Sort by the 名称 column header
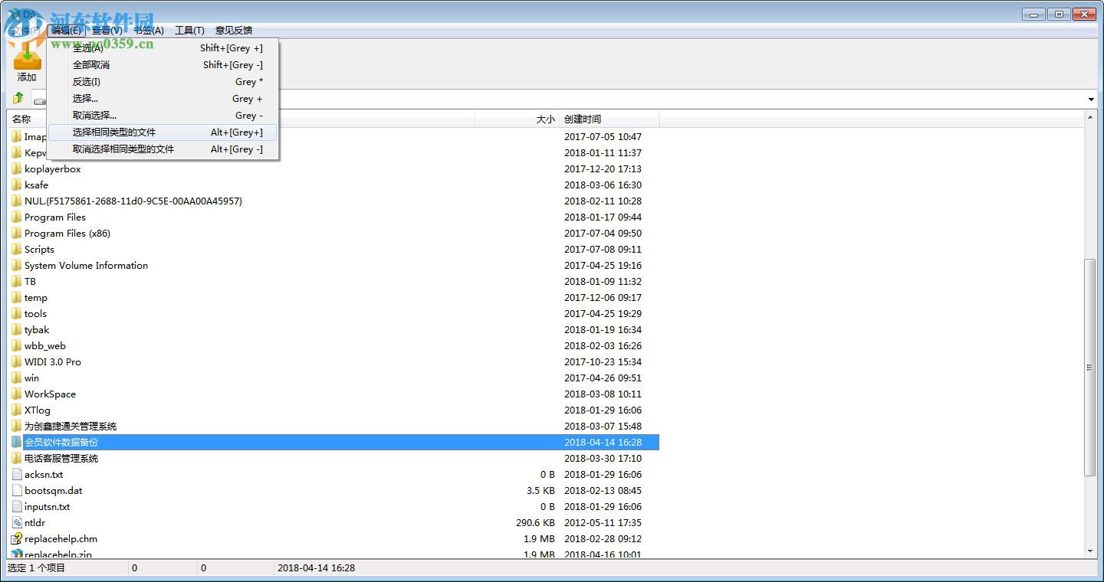 (x=241, y=119)
